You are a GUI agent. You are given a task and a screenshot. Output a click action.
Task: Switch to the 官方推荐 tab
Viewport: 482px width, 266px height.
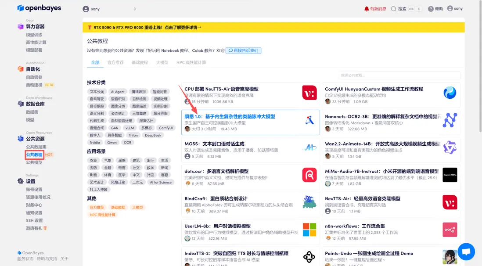tap(116, 62)
